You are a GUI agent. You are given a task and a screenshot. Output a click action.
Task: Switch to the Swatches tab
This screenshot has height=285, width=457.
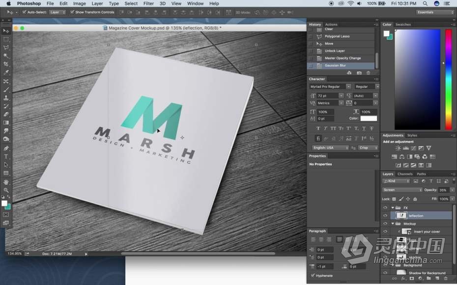pyautogui.click(x=403, y=25)
